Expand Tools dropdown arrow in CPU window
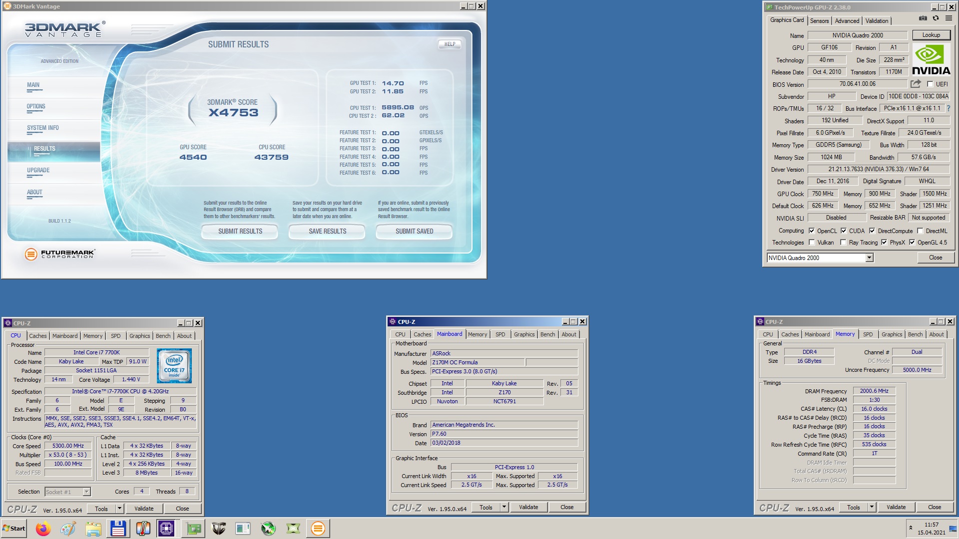The width and height of the screenshot is (959, 539). (x=119, y=509)
